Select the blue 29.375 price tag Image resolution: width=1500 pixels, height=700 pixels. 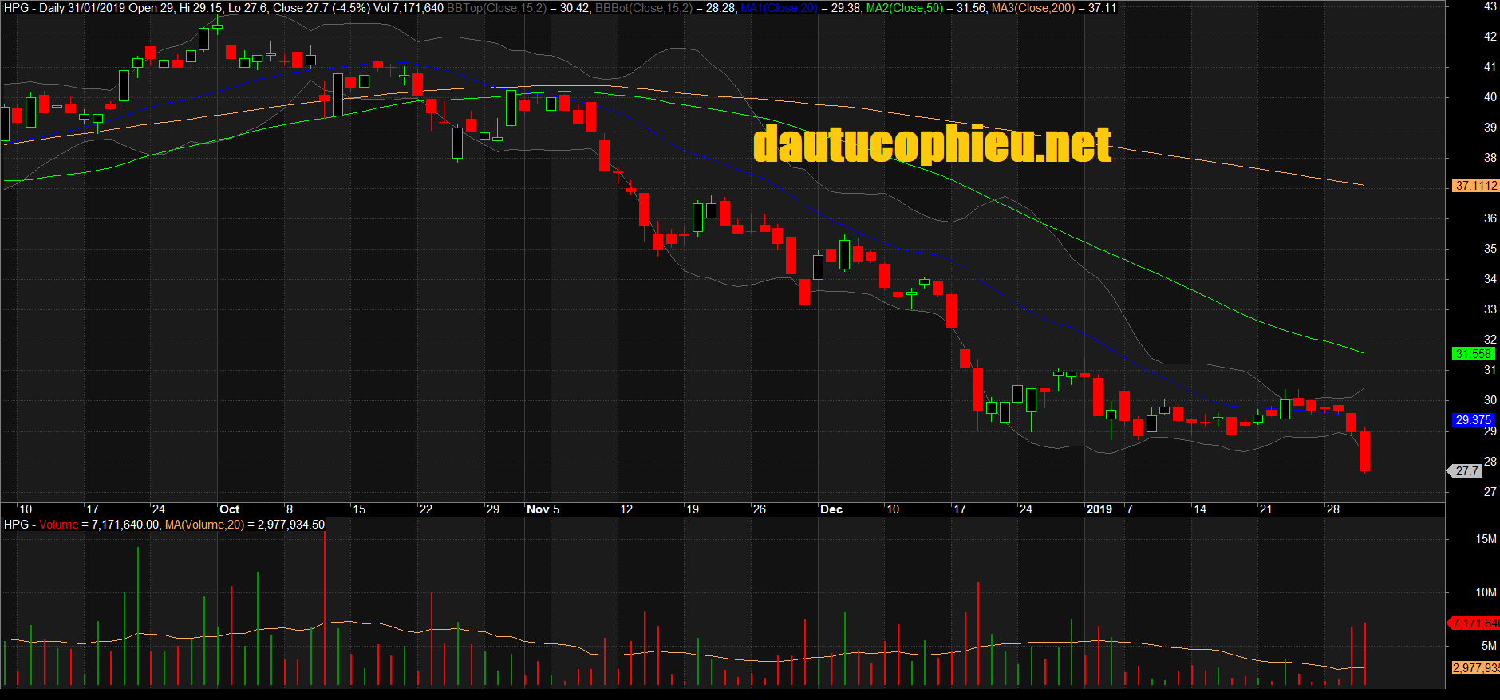(x=1473, y=420)
